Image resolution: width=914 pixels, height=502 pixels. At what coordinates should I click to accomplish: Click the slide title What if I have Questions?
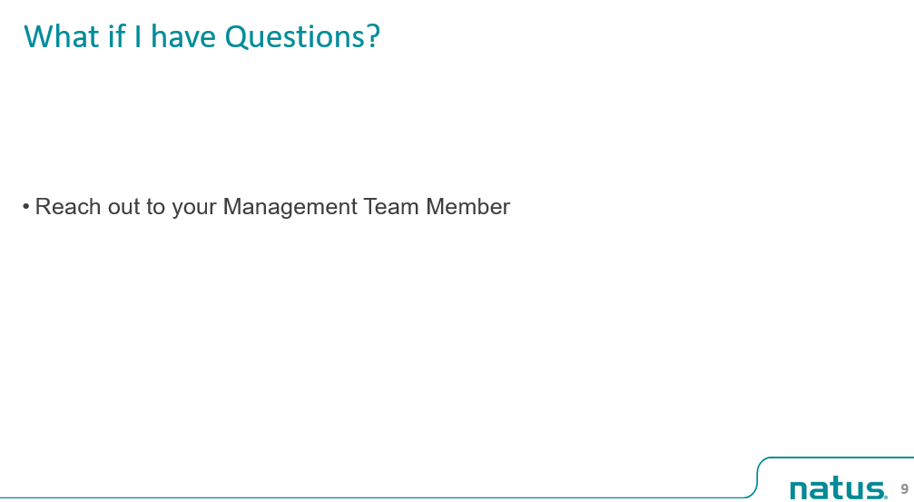point(201,36)
